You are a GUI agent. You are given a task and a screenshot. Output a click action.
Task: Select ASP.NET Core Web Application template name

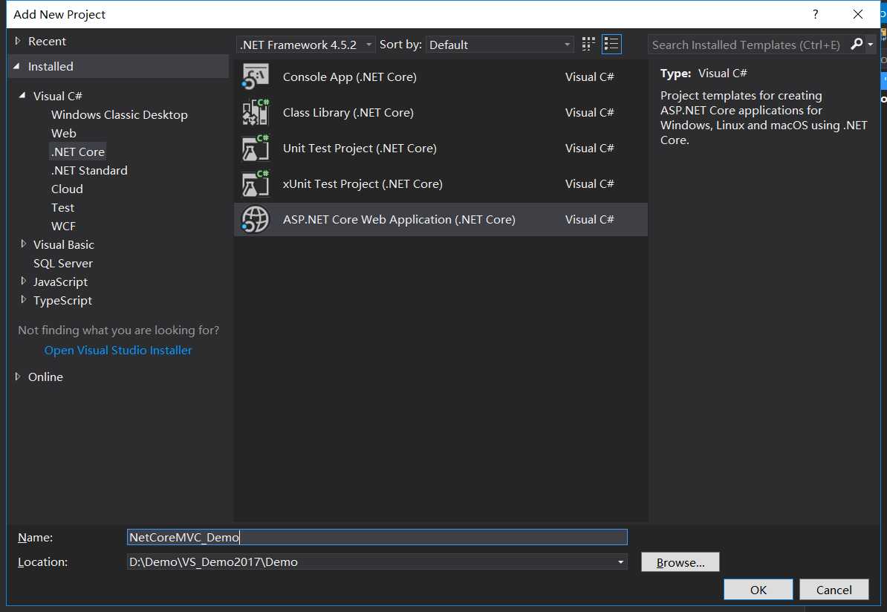399,219
